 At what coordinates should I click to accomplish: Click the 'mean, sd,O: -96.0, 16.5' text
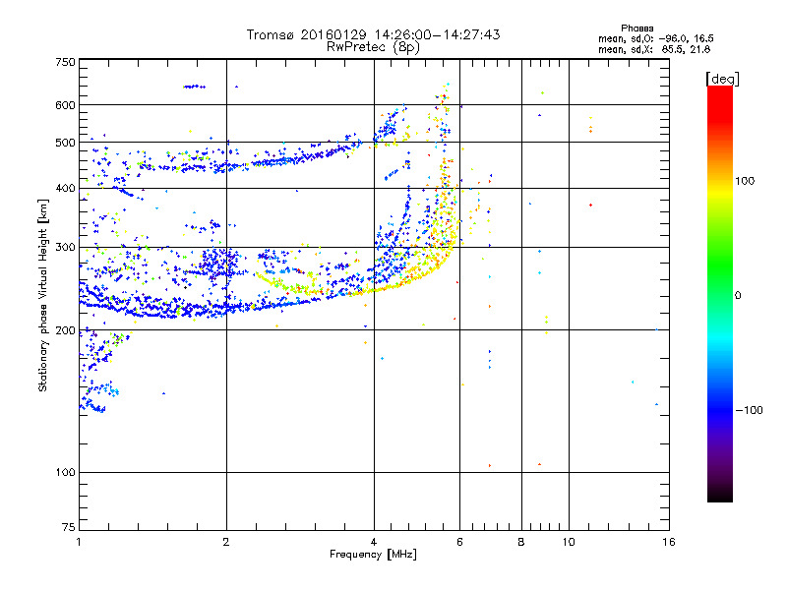point(655,38)
